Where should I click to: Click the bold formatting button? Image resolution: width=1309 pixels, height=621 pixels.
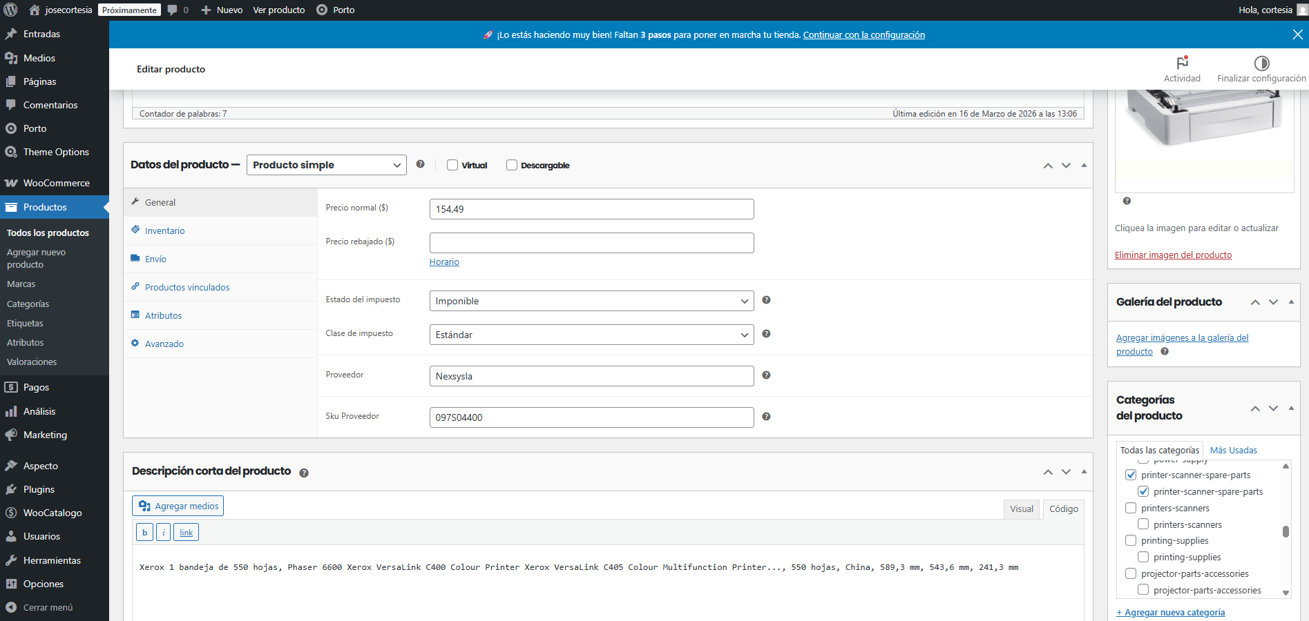[x=144, y=533]
